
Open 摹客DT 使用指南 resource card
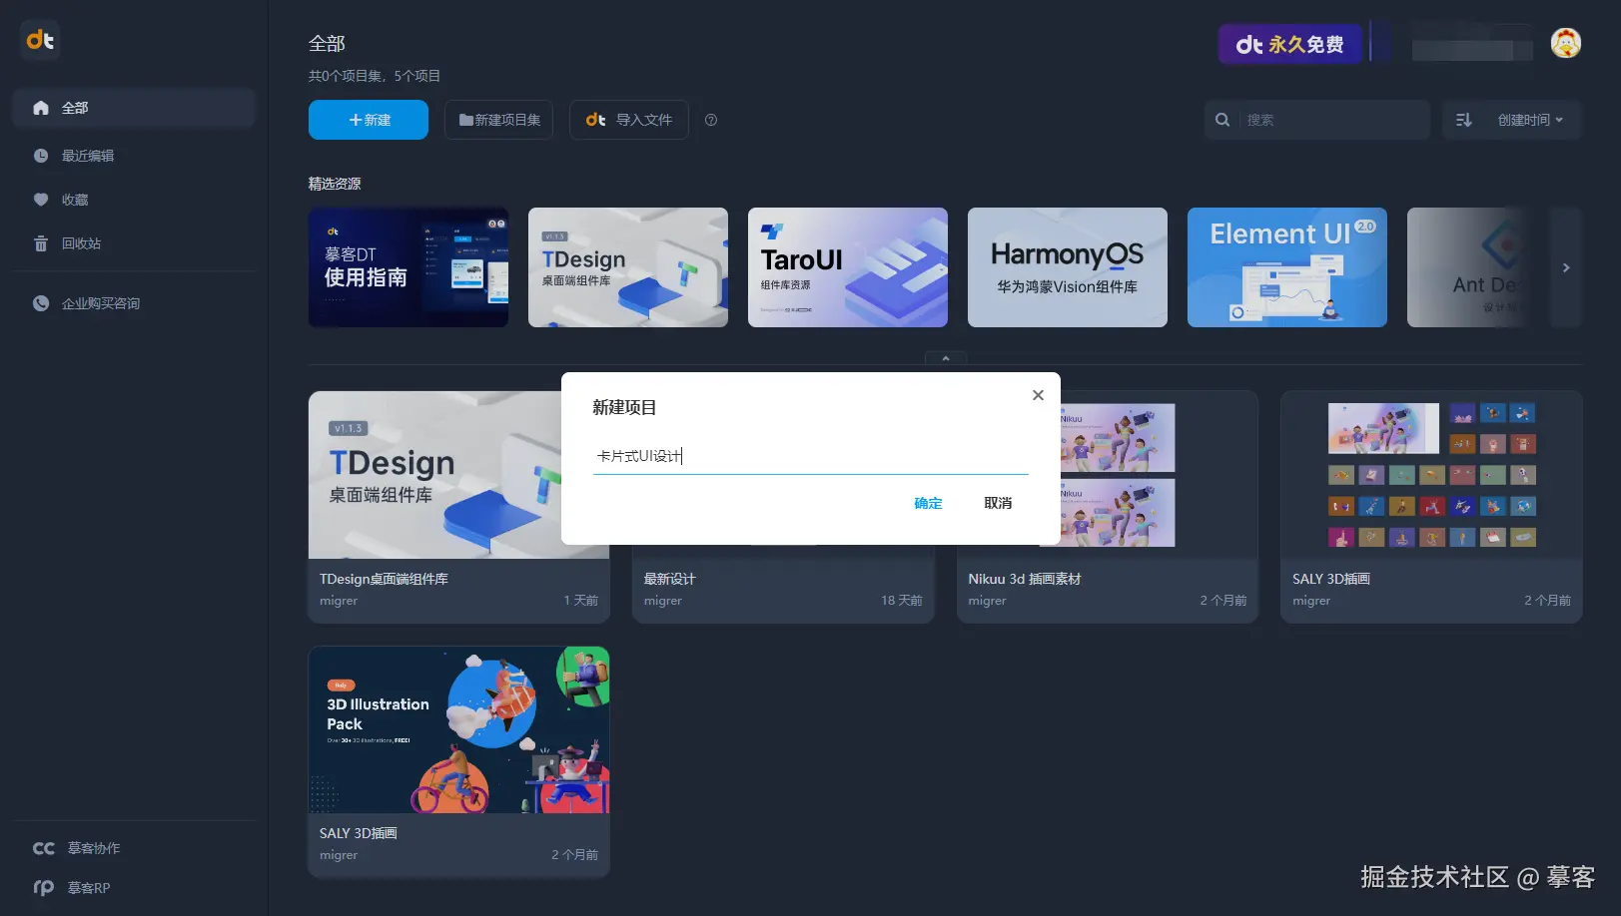408,267
